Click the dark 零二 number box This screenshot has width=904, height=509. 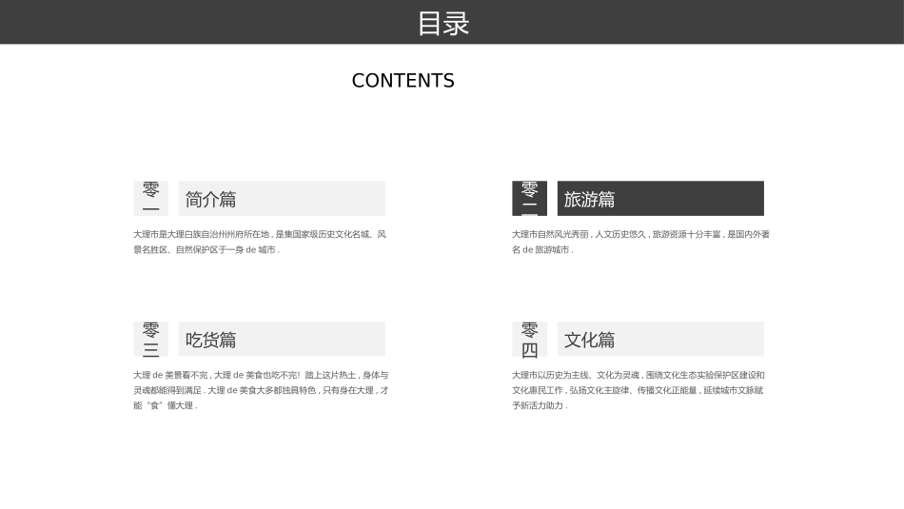click(x=529, y=198)
